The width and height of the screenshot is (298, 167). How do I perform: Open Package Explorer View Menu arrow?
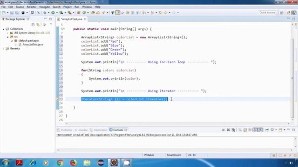51,25
